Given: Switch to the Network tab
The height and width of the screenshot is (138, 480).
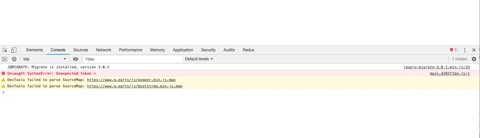Looking at the screenshot, I should click(x=104, y=50).
